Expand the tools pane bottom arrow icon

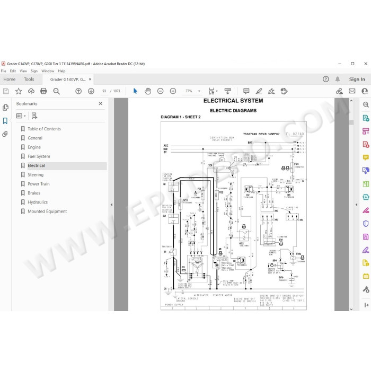366,305
